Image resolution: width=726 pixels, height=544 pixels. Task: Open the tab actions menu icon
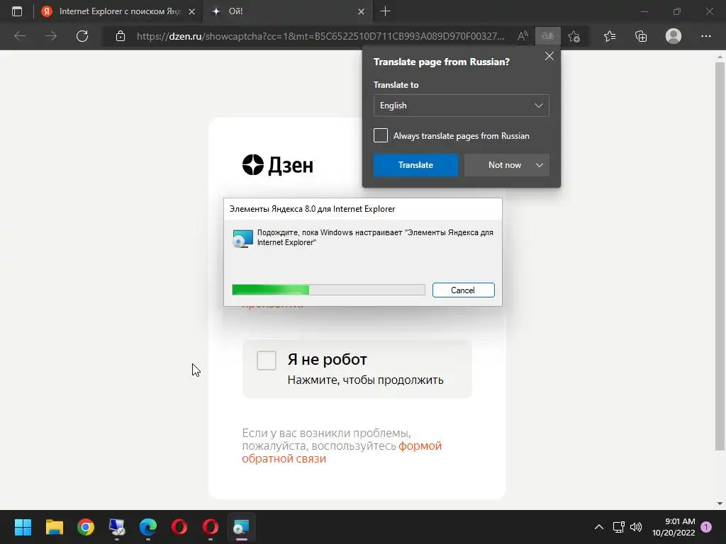(17, 11)
